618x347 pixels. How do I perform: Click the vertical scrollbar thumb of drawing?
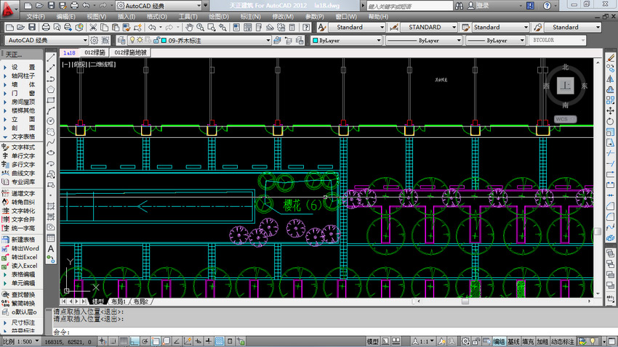pyautogui.click(x=598, y=232)
